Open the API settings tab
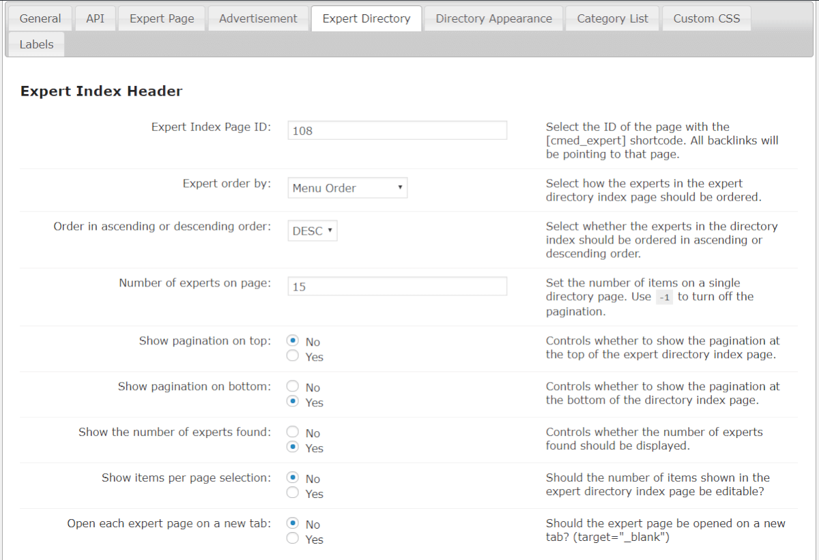Screen dimensions: 819x560 pos(96,18)
